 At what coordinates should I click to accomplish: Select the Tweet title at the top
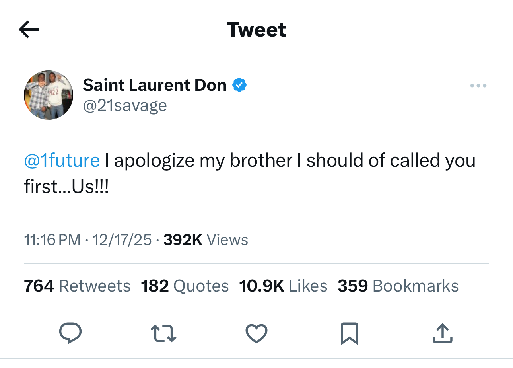tap(256, 29)
